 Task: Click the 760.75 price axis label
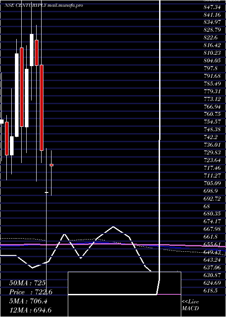pos(212,114)
